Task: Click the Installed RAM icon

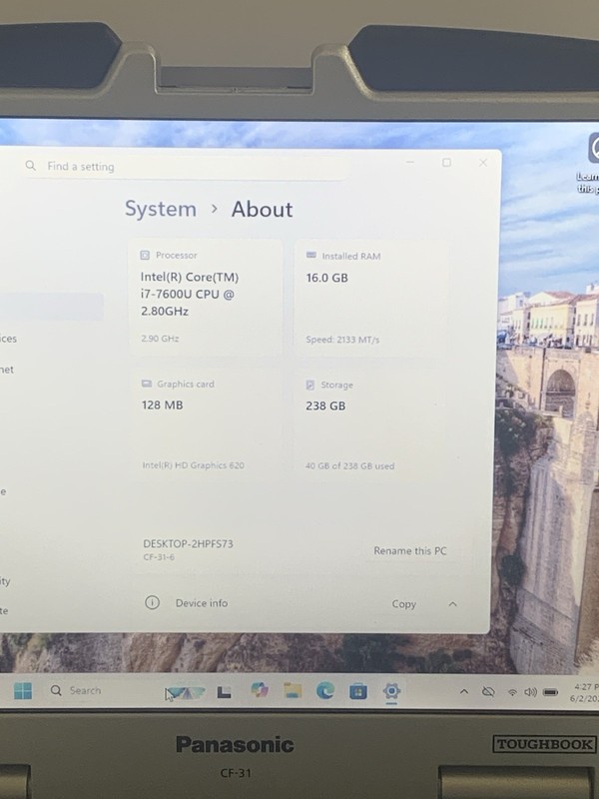Action: (311, 255)
